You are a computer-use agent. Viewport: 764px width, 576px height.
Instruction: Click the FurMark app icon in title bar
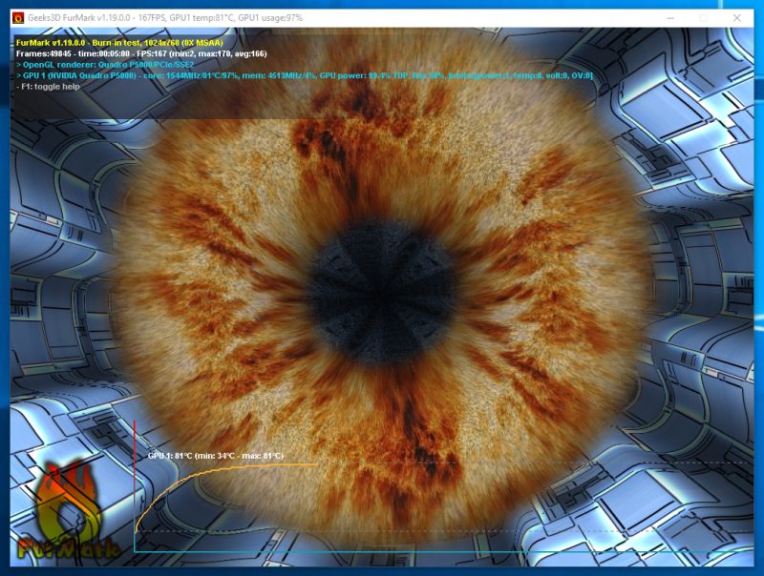18,18
